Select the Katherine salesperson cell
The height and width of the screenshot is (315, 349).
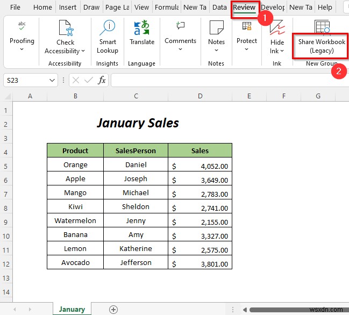point(136,248)
